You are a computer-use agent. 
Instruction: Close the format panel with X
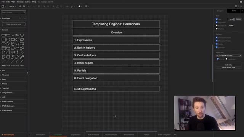coord(242,11)
